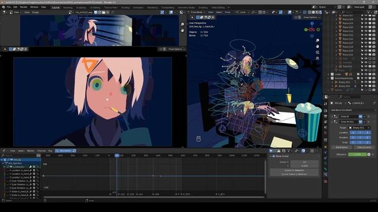Expand Plane.010 in the outliner

[336, 27]
